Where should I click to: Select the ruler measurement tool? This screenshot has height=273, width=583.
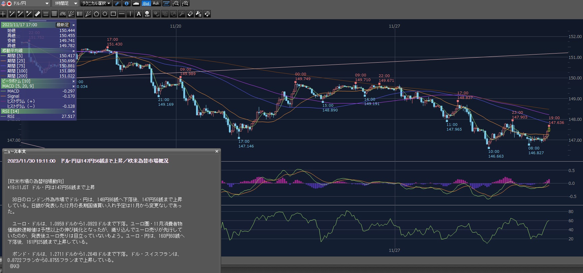pos(37,14)
